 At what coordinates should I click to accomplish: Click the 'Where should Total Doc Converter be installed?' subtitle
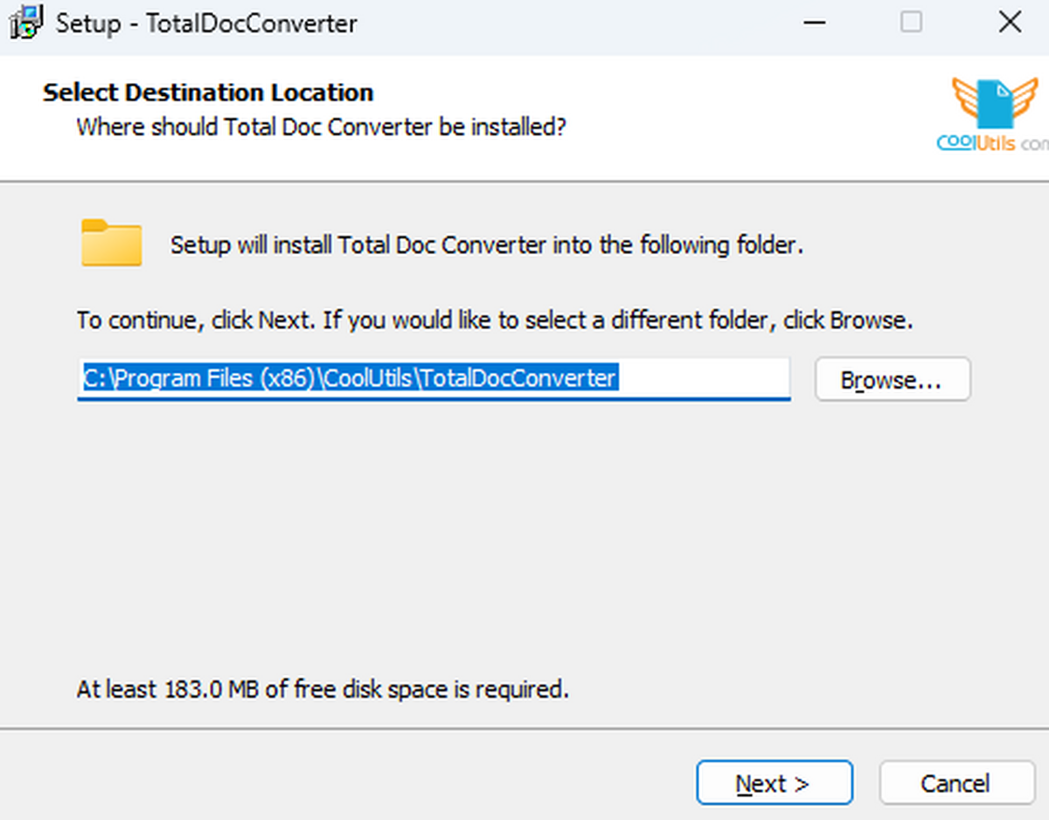coord(321,127)
